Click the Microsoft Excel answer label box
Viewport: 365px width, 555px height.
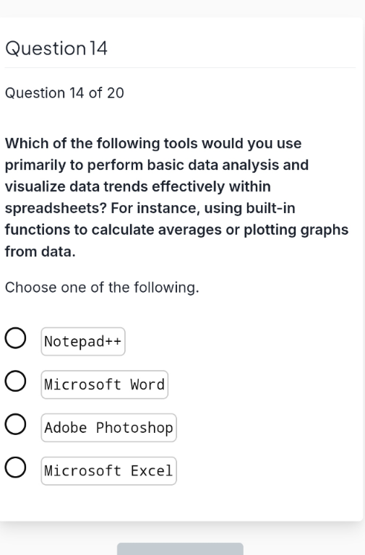point(108,471)
